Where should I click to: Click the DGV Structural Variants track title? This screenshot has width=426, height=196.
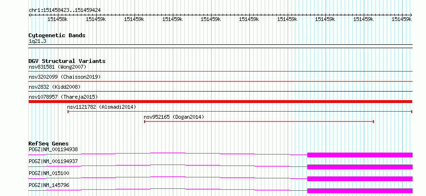[x=67, y=61]
